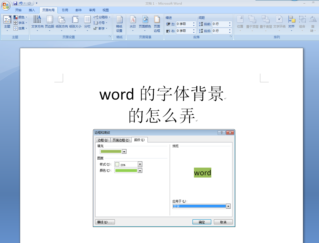Launch the Page Setup dialog launcher

tap(110, 37)
